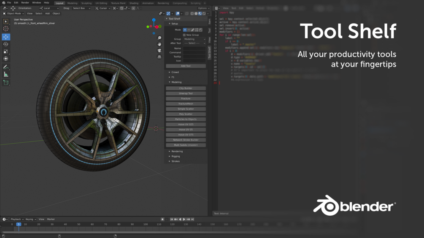Toggle the camera view icon

159,51
